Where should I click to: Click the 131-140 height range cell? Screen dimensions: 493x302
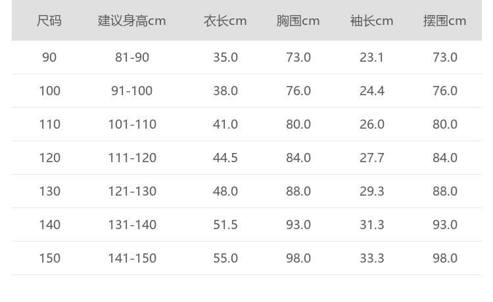pyautogui.click(x=132, y=225)
